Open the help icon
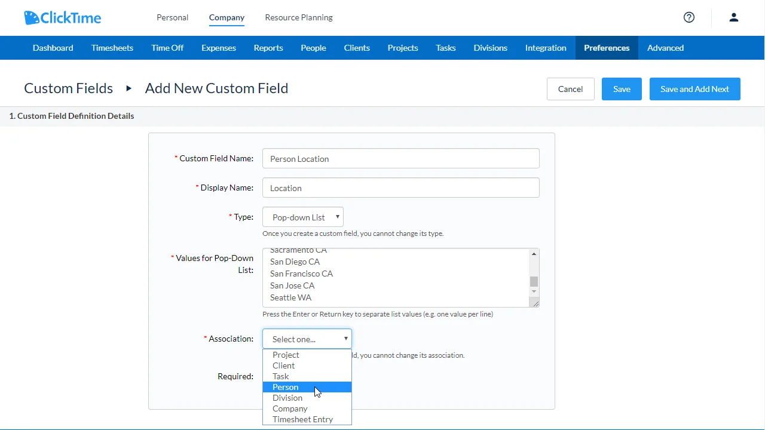Viewport: 765px width, 430px height. 688,17
